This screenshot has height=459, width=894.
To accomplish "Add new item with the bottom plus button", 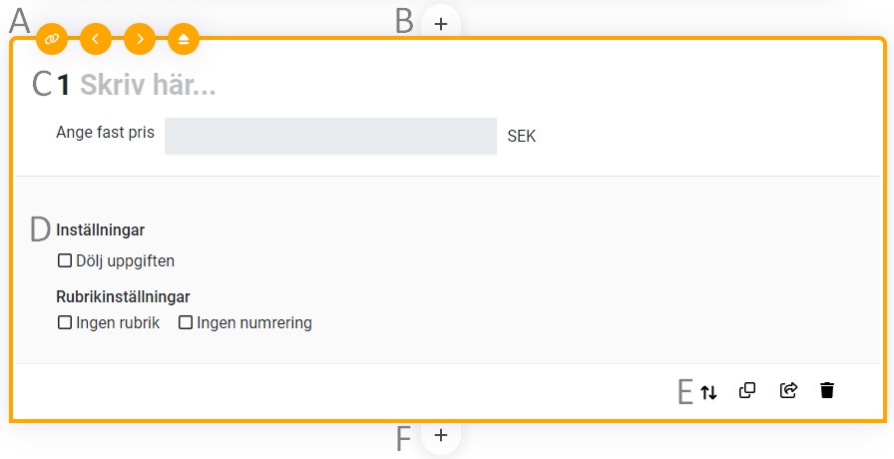I will pyautogui.click(x=441, y=435).
